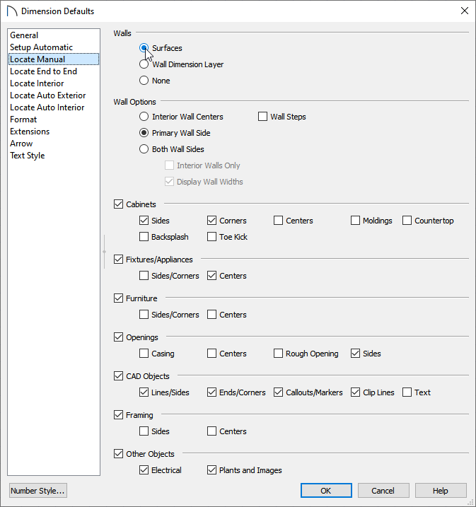The width and height of the screenshot is (476, 507).
Task: Check Furniture Centers
Action: click(x=211, y=314)
